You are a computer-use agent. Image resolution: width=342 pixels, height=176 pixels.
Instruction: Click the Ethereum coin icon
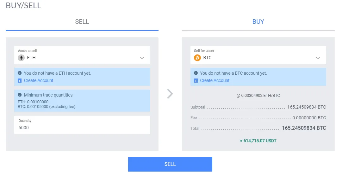(x=21, y=58)
